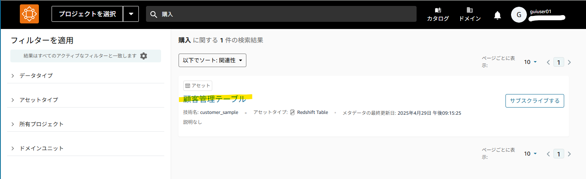Click the search field containing 購入
The width and height of the screenshot is (586, 179).
(281, 14)
